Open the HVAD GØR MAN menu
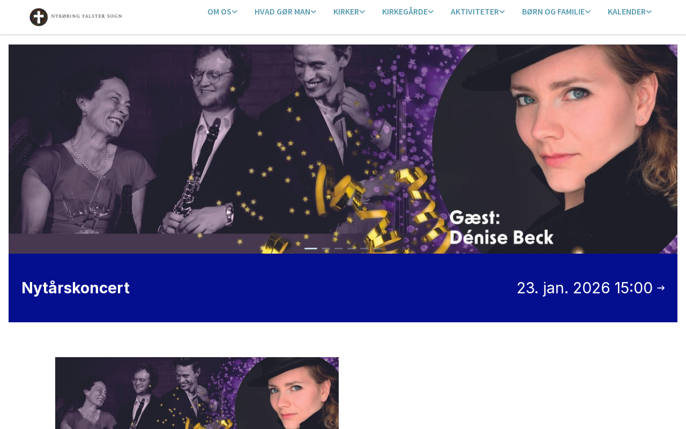Screen dimensions: 686x429 [x=285, y=12]
